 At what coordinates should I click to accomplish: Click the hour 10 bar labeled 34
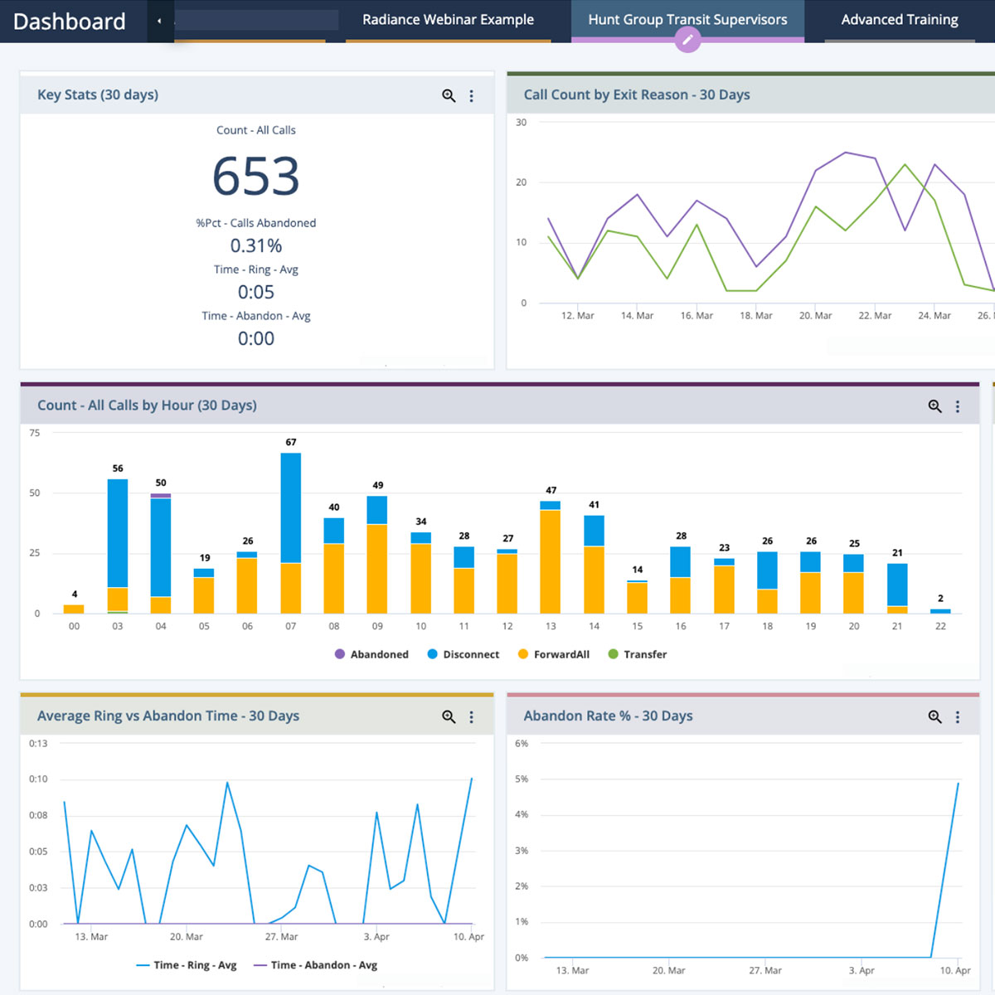pyautogui.click(x=421, y=573)
